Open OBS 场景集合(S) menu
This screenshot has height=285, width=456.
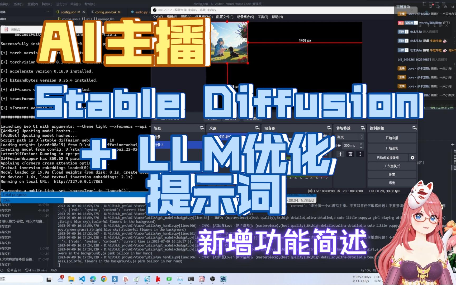click(245, 17)
